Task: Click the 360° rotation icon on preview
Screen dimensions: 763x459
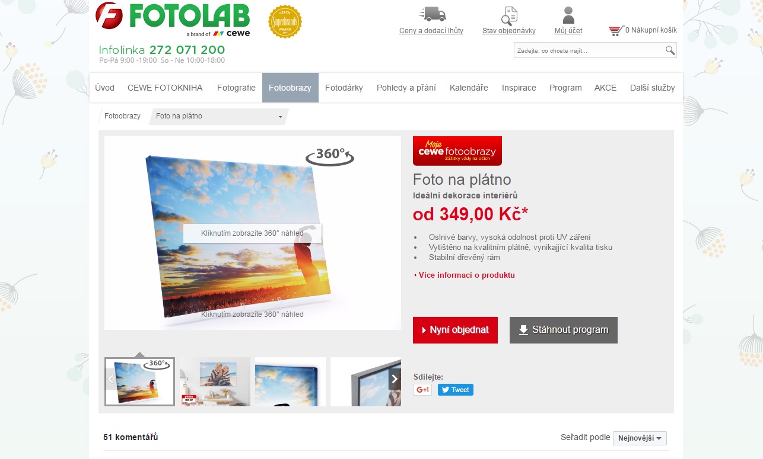Action: 330,155
